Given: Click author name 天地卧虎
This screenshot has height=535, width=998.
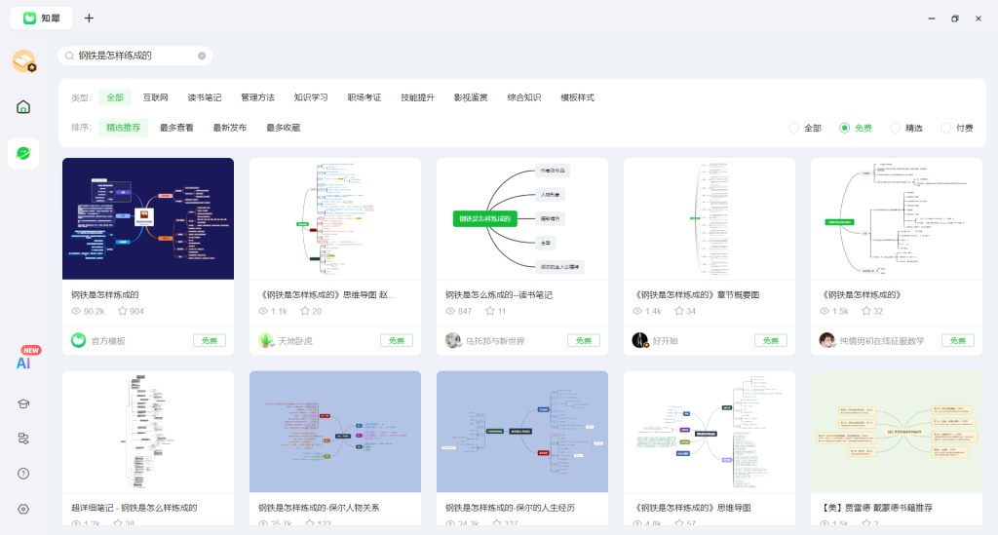Looking at the screenshot, I should pyautogui.click(x=295, y=341).
